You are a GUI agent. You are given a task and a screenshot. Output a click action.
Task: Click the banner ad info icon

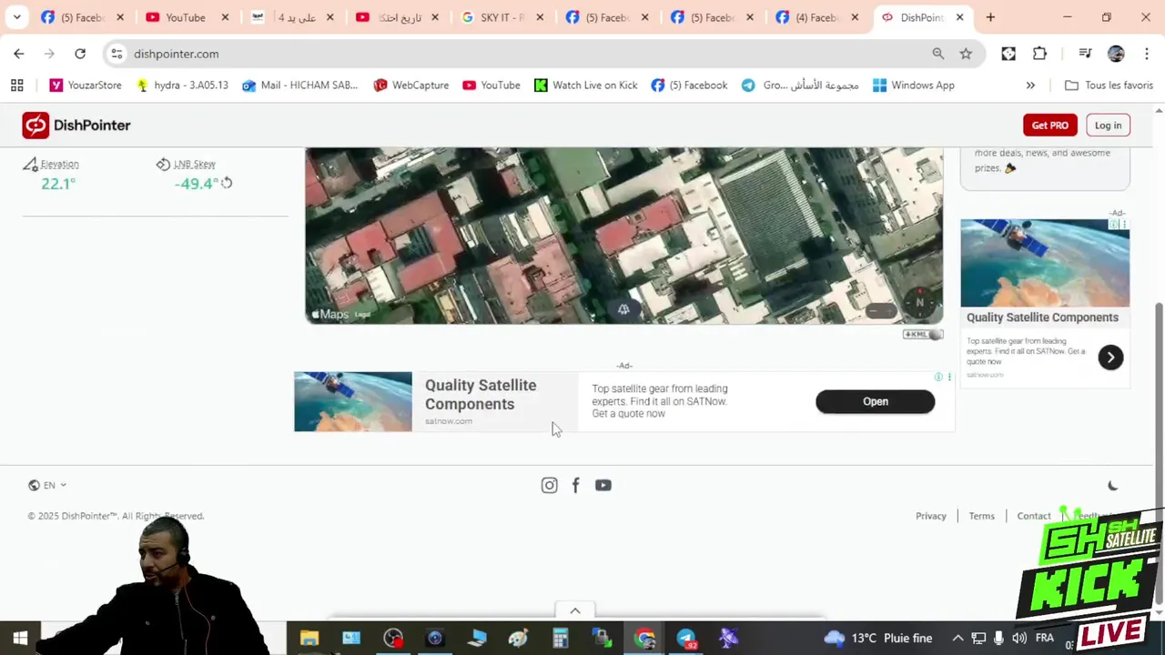[x=938, y=377]
